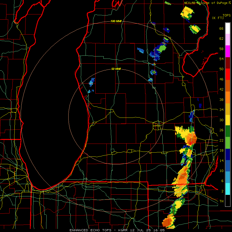Click the legend value 2
This screenshot has width=232, height=232.
[x=222, y=191]
